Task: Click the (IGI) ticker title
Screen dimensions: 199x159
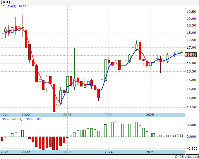Action: 5,2
